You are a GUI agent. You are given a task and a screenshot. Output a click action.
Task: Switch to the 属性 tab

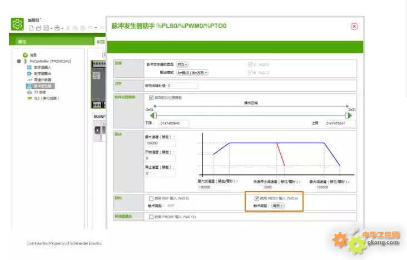22,42
